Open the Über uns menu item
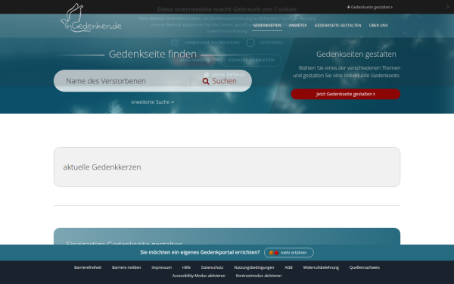 pyautogui.click(x=378, y=26)
